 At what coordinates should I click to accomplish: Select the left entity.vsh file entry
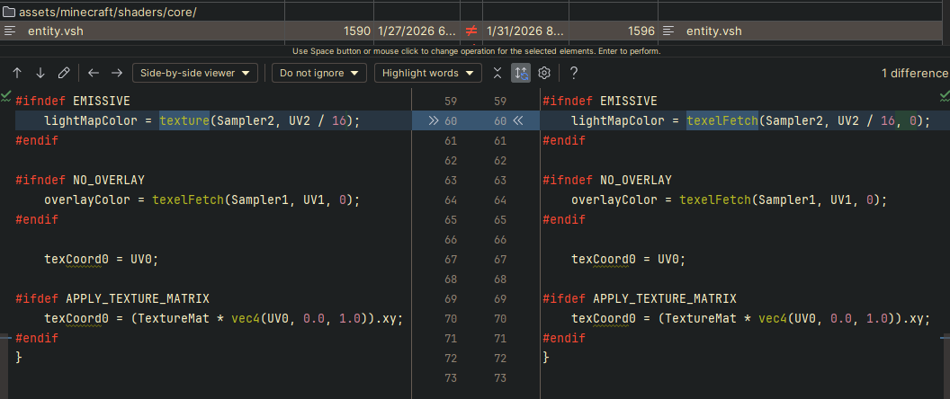(56, 31)
